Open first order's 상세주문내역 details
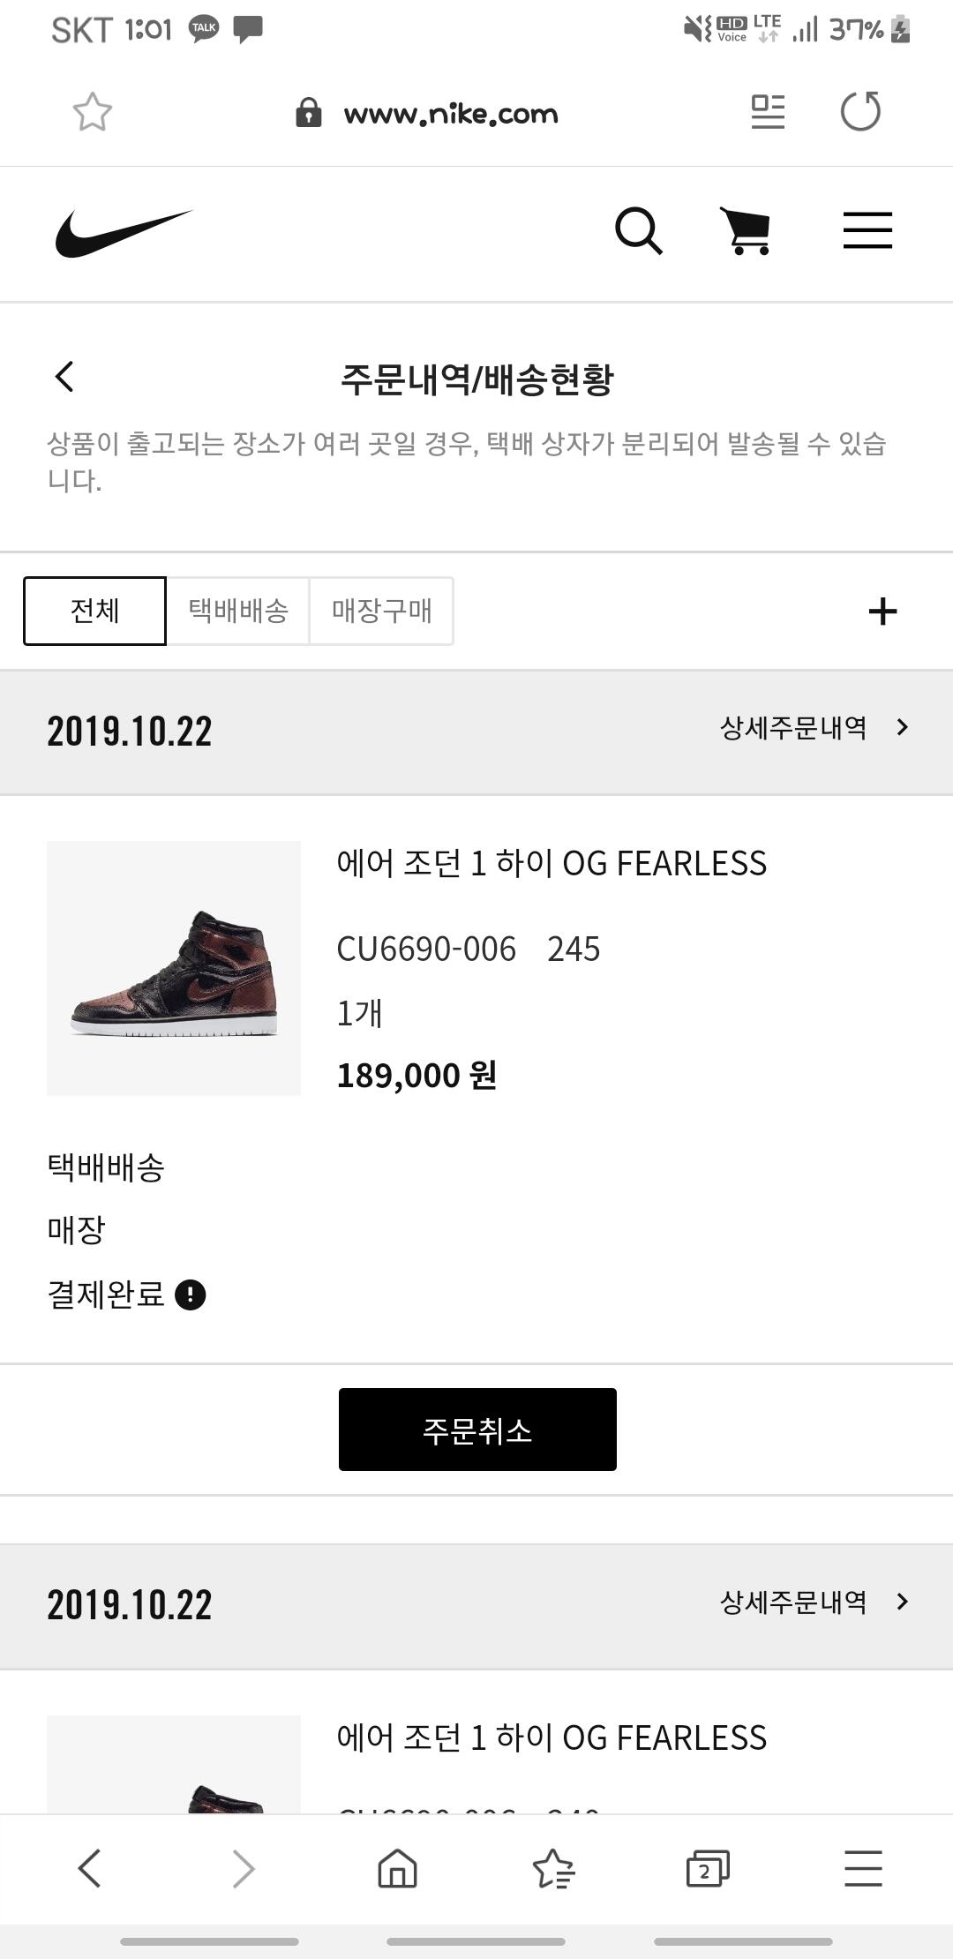 (814, 728)
